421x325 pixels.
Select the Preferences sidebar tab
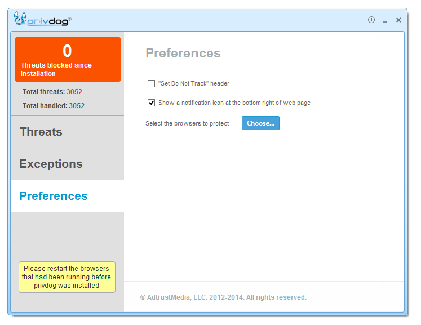[x=54, y=196]
